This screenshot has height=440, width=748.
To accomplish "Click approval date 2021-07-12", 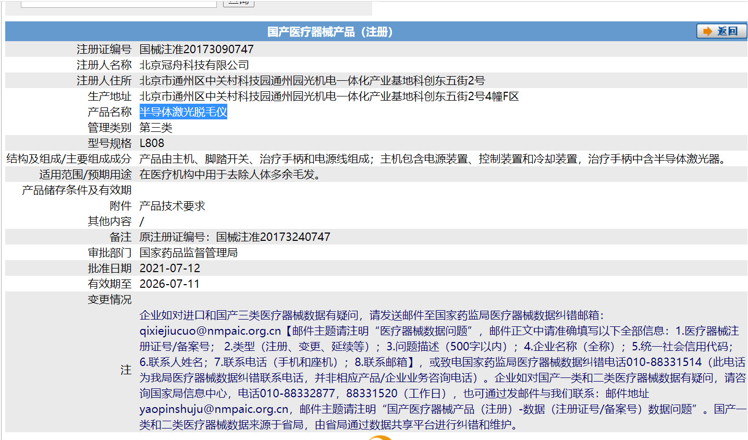I will point(169,268).
